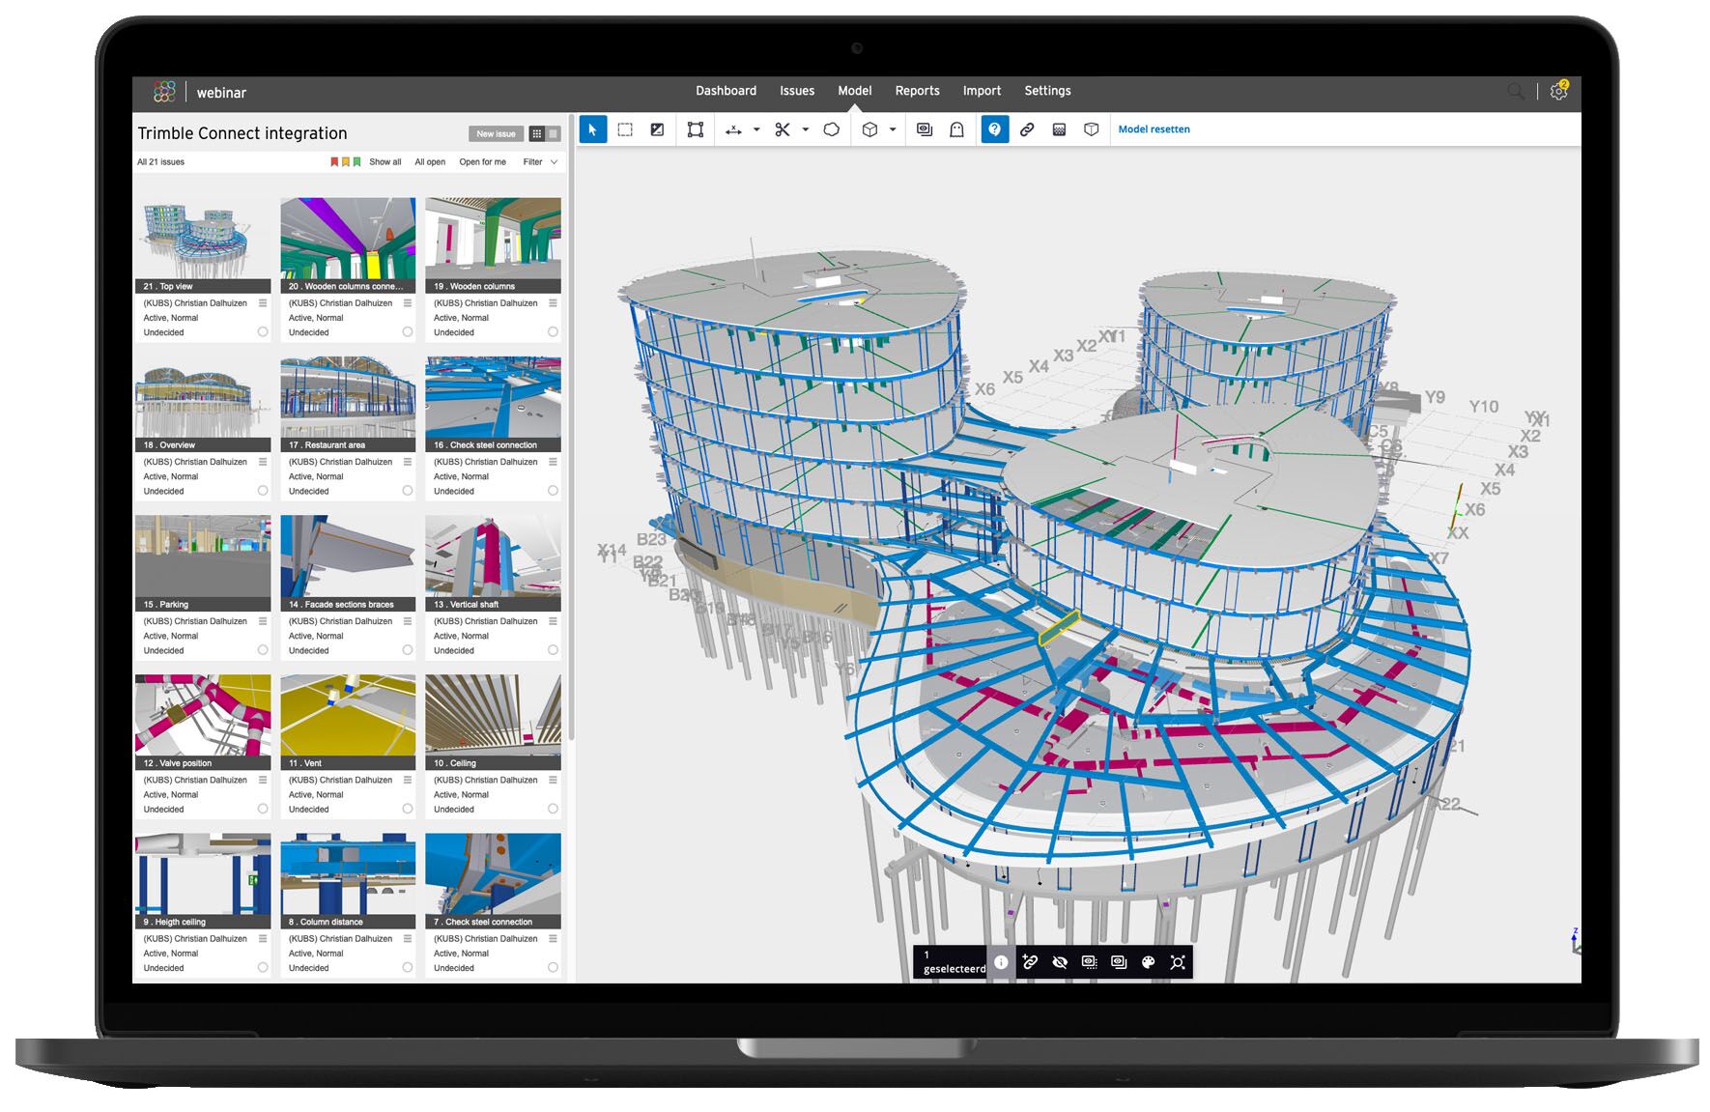Select the status circle for issue 21 Top view
This screenshot has height=1112, width=1710.
(x=263, y=331)
